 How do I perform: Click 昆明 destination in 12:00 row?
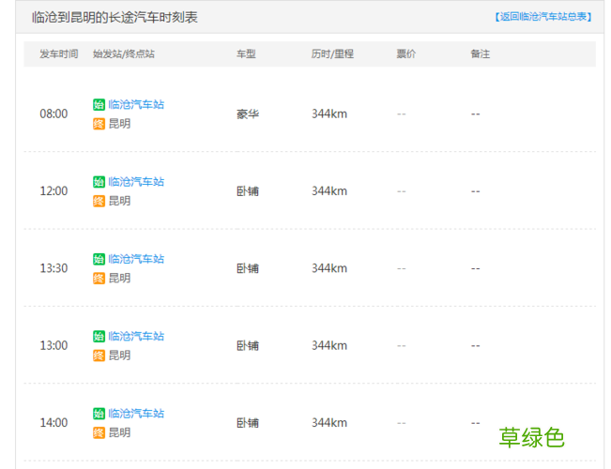click(119, 201)
